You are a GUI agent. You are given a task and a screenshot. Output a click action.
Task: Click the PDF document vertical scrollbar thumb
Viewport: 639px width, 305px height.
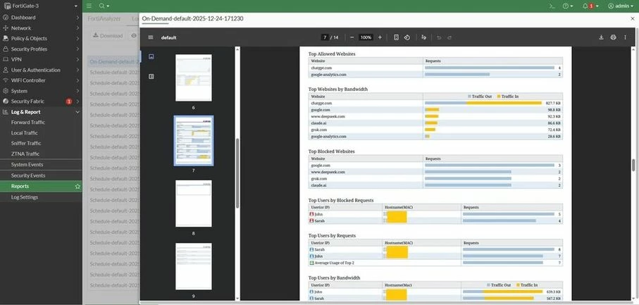tap(633, 165)
